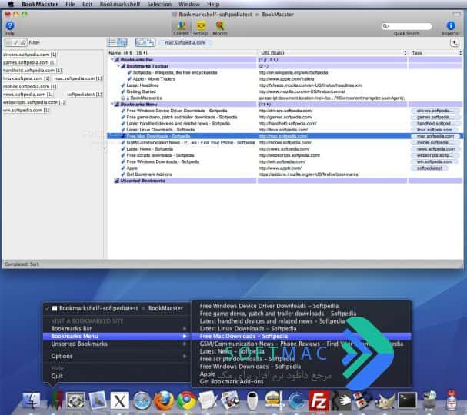
Task: Open the Help button in toolbar
Action: point(10,28)
